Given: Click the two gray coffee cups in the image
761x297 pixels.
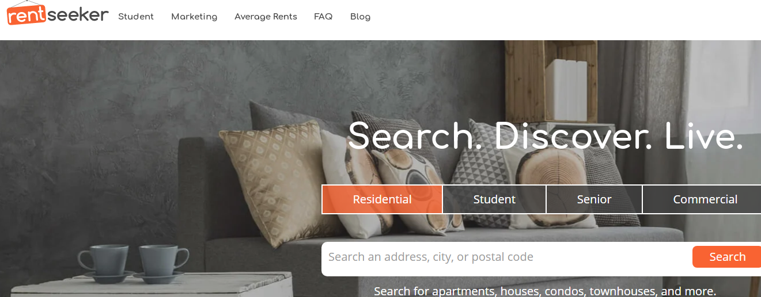Looking at the screenshot, I should (133, 264).
